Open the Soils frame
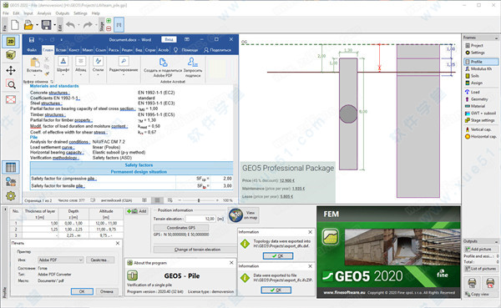This screenshot has height=308, width=501. pos(472,76)
